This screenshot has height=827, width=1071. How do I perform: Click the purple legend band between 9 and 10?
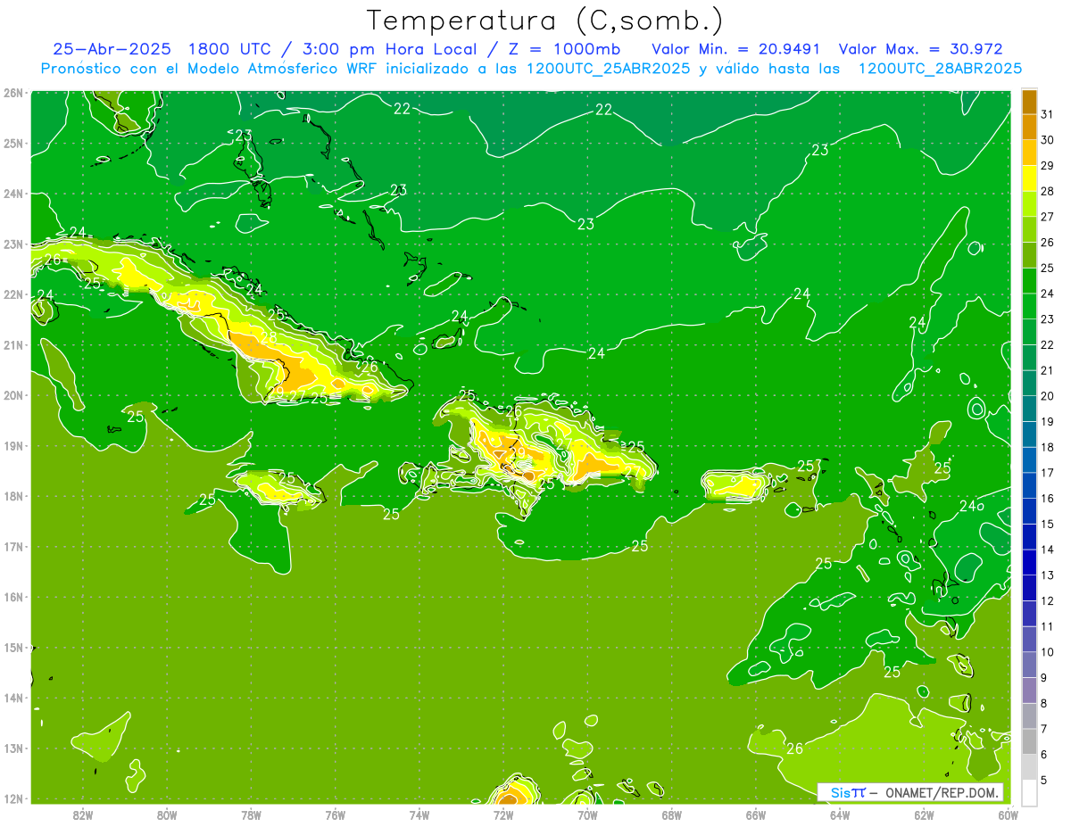tap(1029, 665)
